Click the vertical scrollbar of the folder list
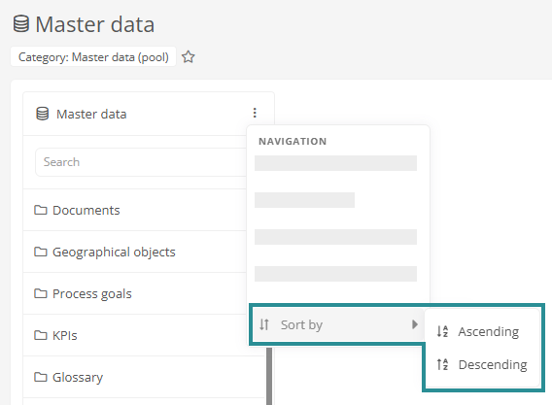552x405 pixels. coord(269,376)
